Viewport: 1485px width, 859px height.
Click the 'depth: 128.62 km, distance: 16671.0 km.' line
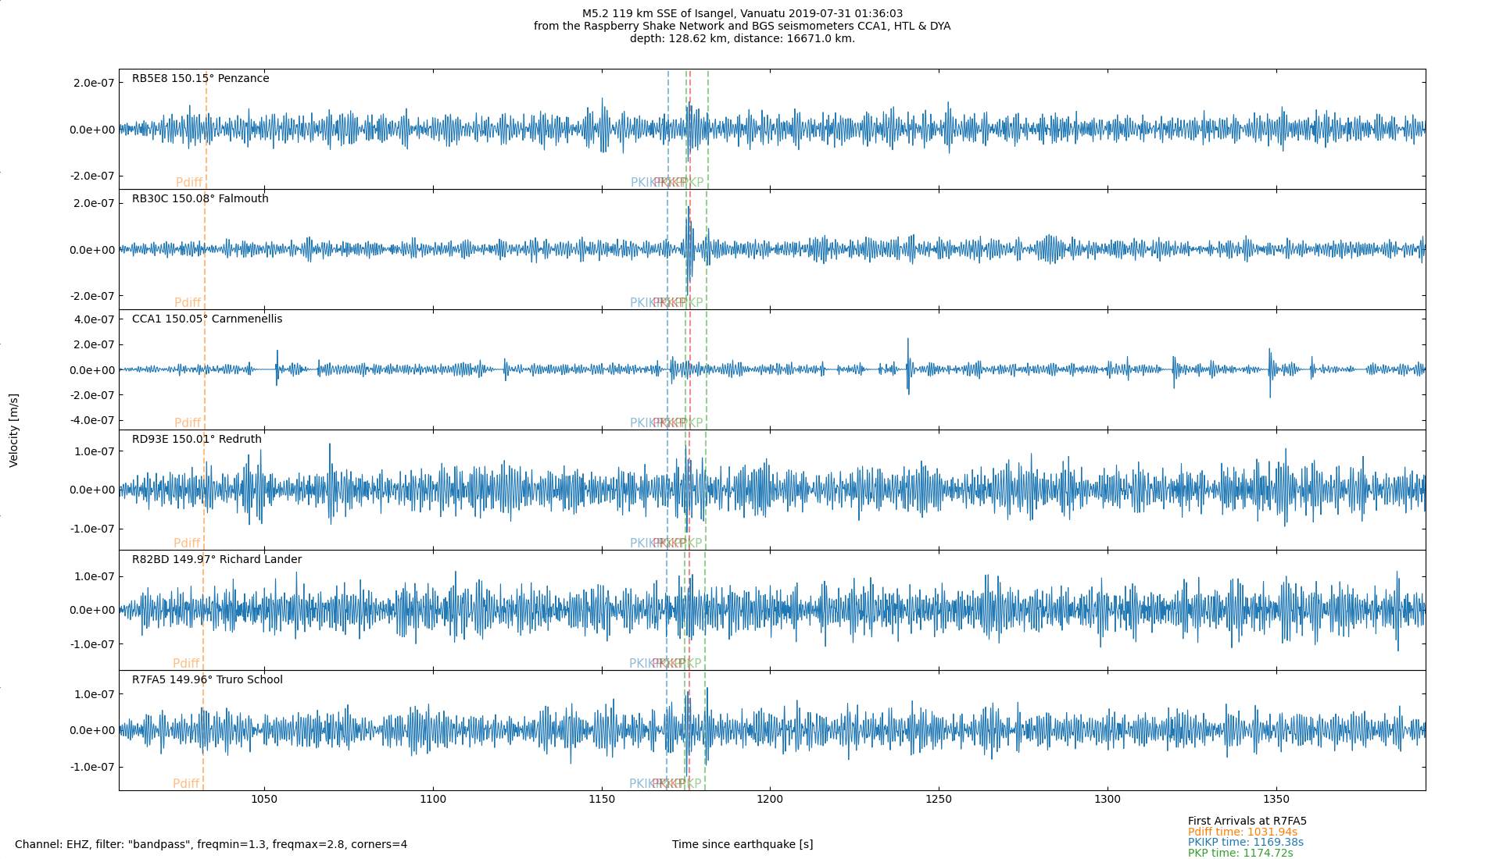click(742, 38)
